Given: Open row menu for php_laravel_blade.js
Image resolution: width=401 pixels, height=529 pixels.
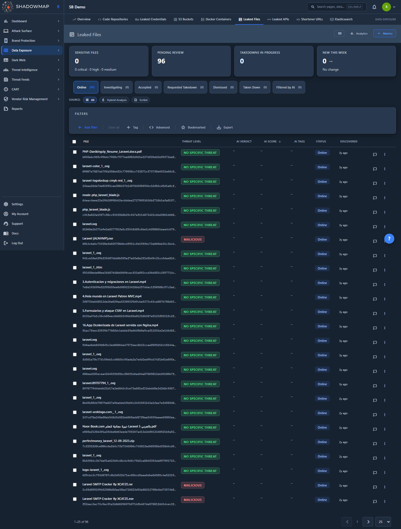Looking at the screenshot, I should tap(385, 212).
